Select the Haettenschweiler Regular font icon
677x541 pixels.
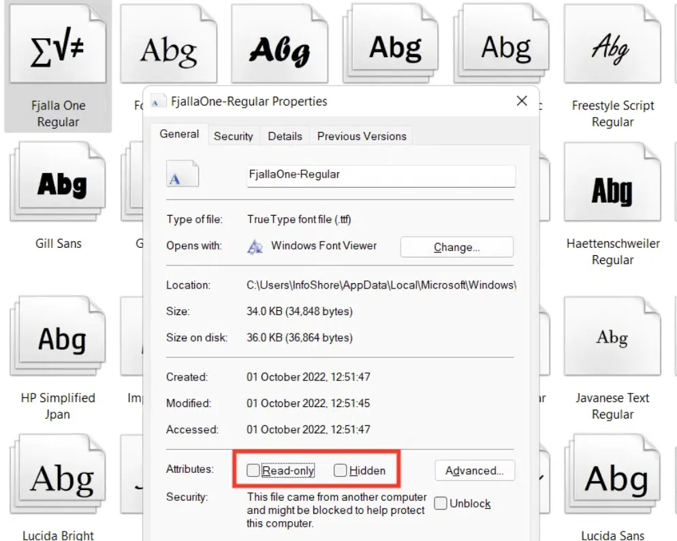pyautogui.click(x=612, y=182)
